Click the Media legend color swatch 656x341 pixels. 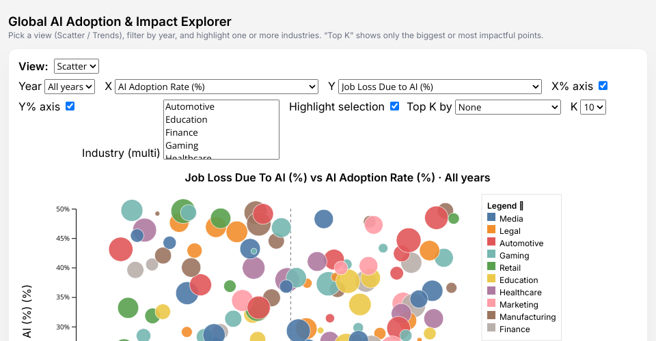[491, 218]
